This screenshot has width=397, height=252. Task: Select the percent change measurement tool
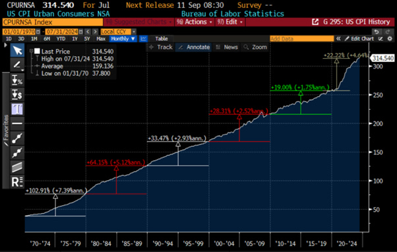(x=17, y=80)
